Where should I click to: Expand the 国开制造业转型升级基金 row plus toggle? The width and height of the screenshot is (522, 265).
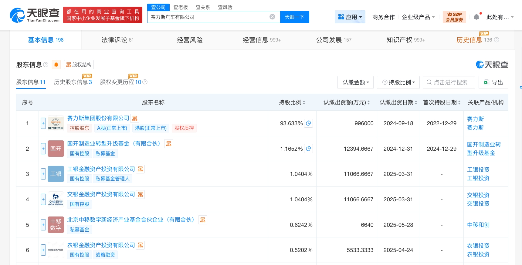(43, 149)
